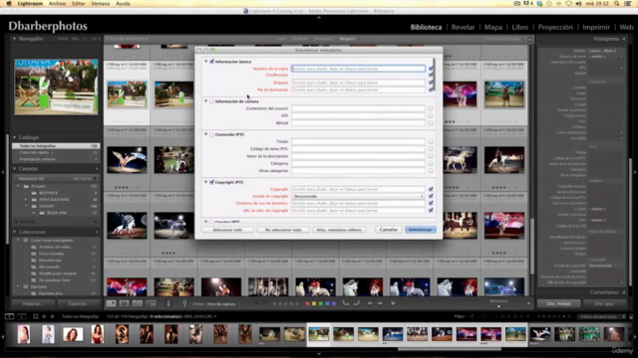638x358 pixels.
Task: Collapse the Información básica section triangle
Action: 206,62
